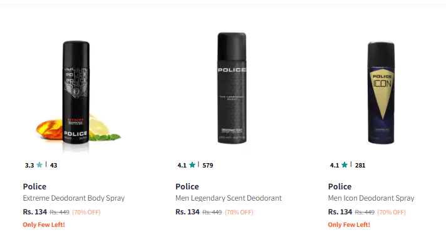This screenshot has width=446, height=245.
Task: Open Extreme Deodorant Body Spray title
Action: coord(74,198)
